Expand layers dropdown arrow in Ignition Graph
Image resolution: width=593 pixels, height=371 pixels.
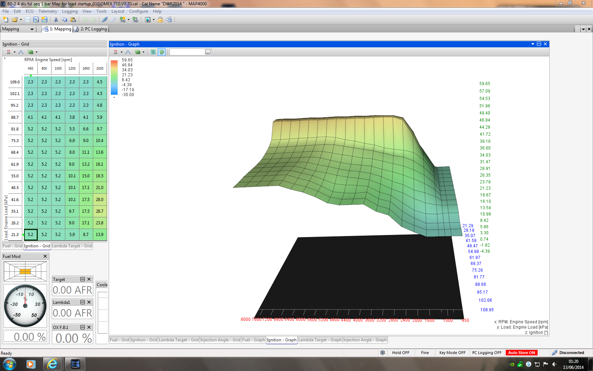143,52
